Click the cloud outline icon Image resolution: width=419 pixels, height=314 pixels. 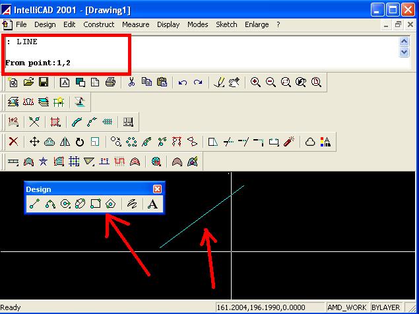[310, 142]
